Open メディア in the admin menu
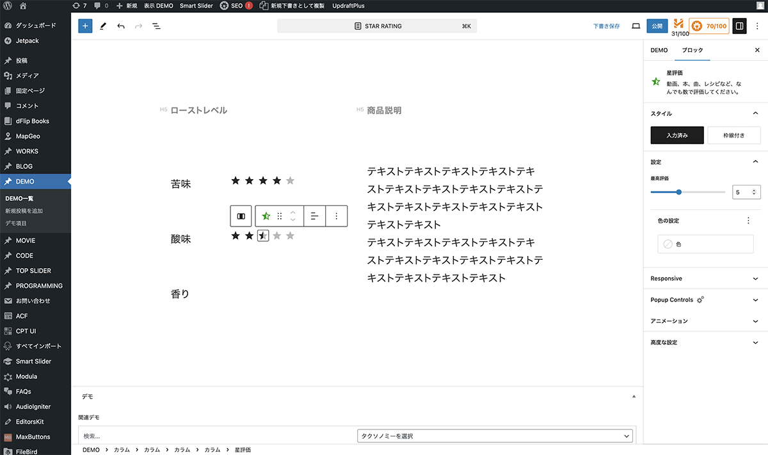The width and height of the screenshot is (768, 455). pos(28,76)
